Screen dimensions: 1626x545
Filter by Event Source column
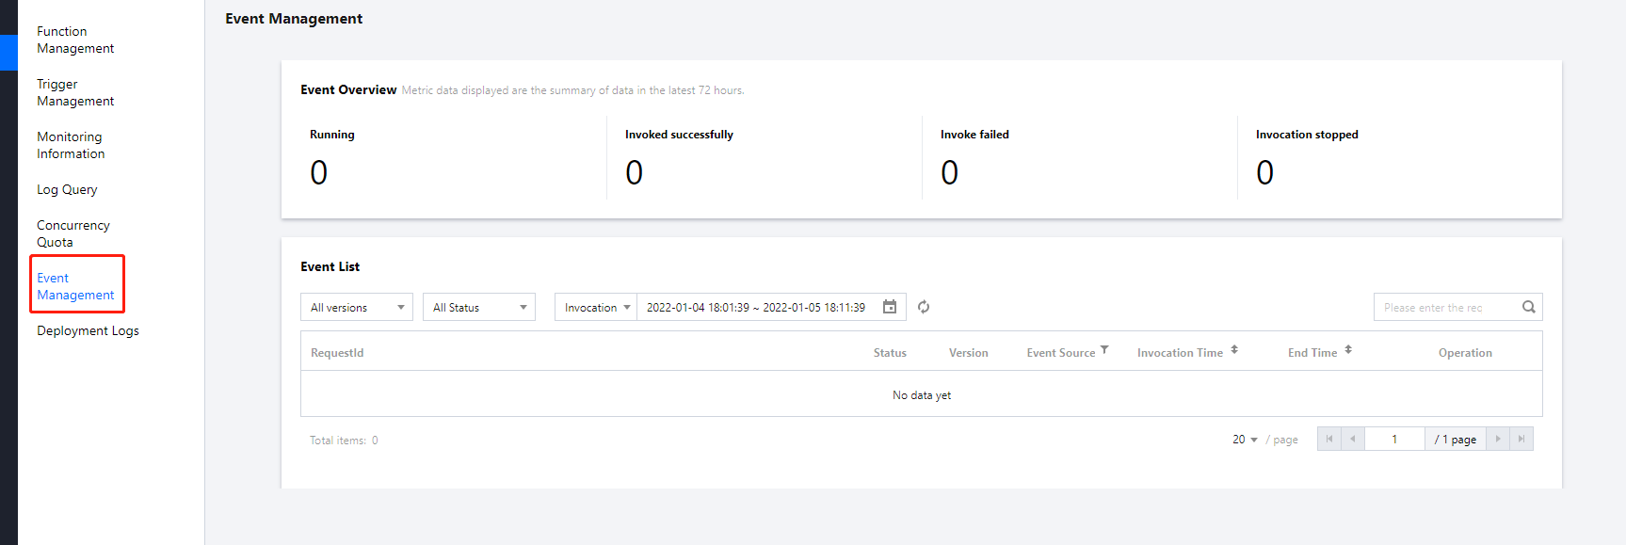[x=1104, y=350]
